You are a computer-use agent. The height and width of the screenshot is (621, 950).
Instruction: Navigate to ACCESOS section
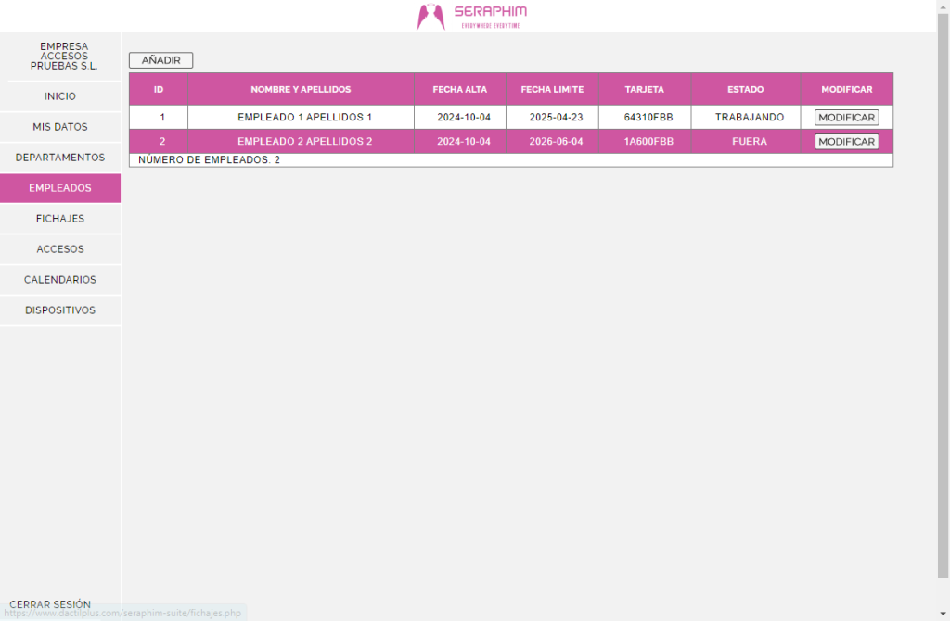click(x=60, y=249)
